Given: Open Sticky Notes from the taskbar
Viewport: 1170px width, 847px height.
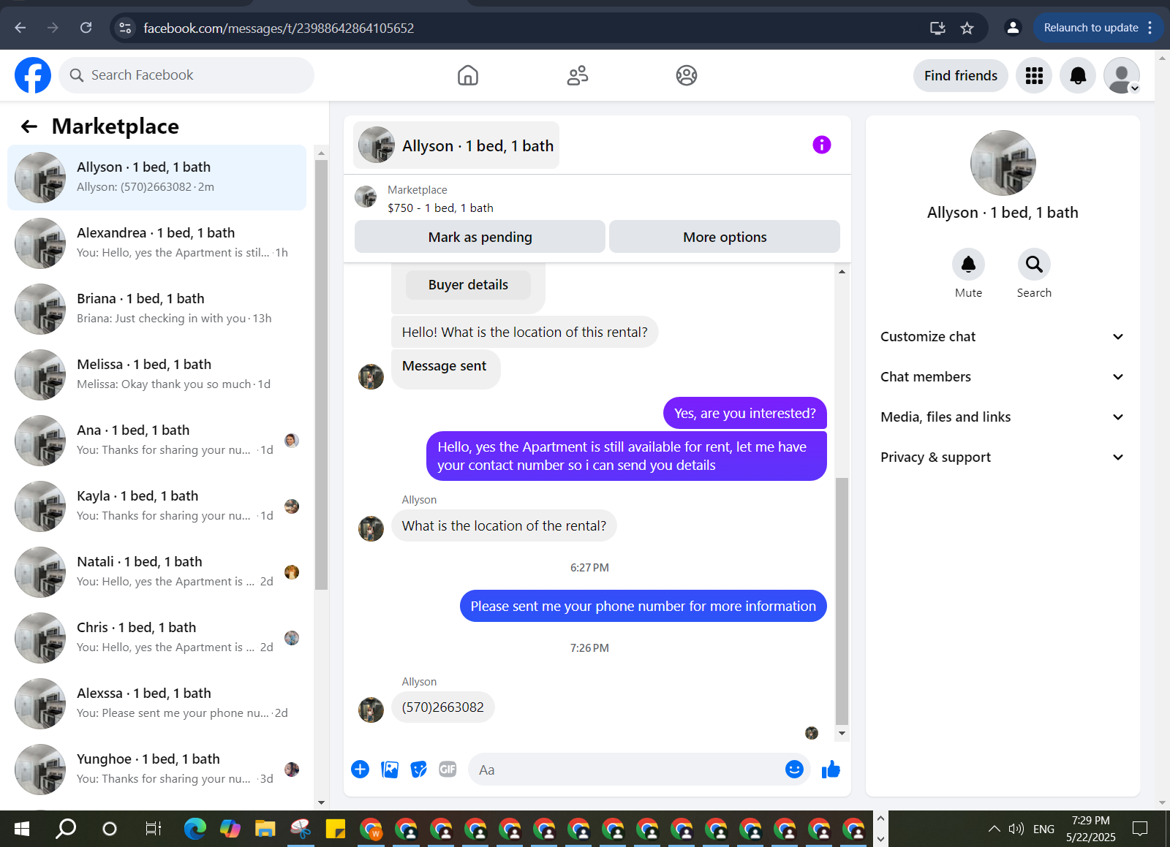Looking at the screenshot, I should pos(335,829).
